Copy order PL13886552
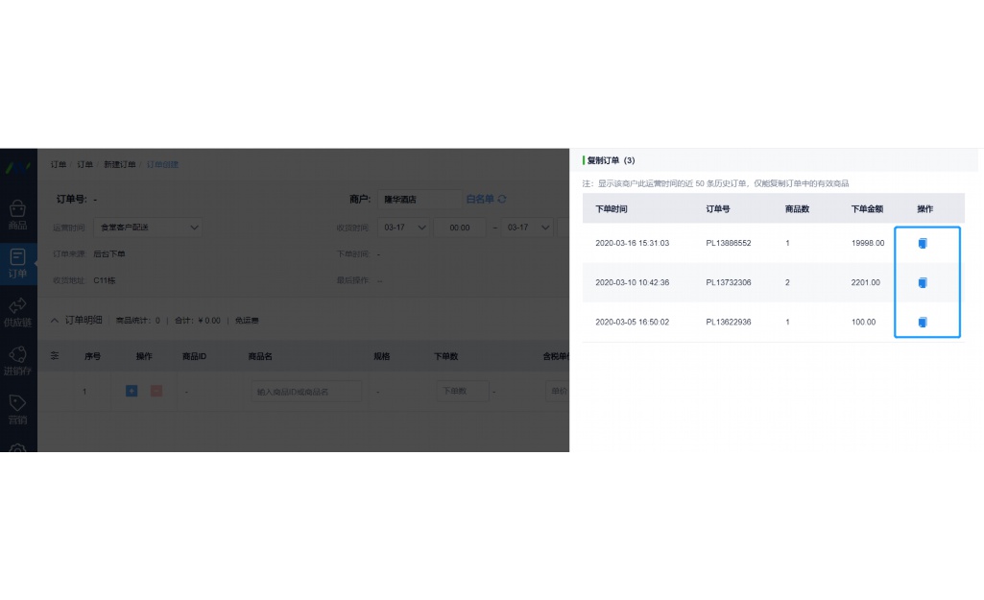Viewport: 984px width, 600px height. [x=923, y=244]
